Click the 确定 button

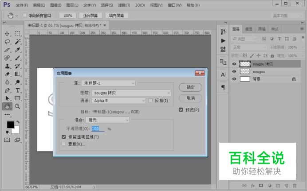pyautogui.click(x=190, y=87)
